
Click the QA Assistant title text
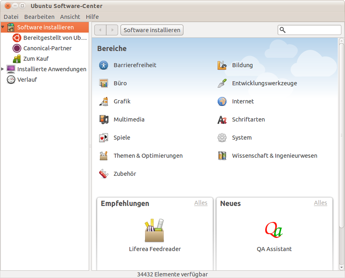pyautogui.click(x=274, y=249)
